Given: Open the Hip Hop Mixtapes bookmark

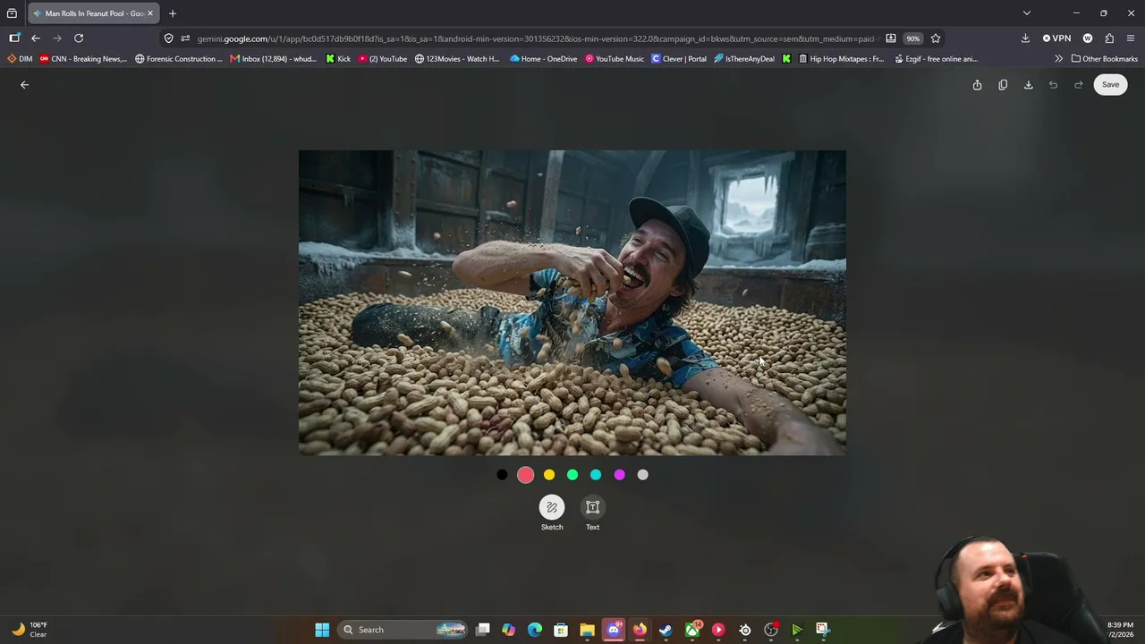Looking at the screenshot, I should tap(842, 59).
